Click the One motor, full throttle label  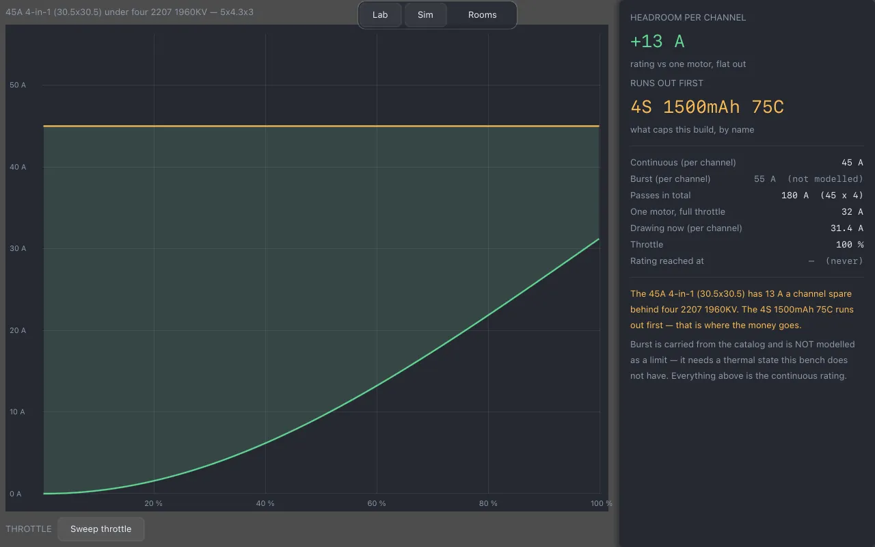(677, 212)
